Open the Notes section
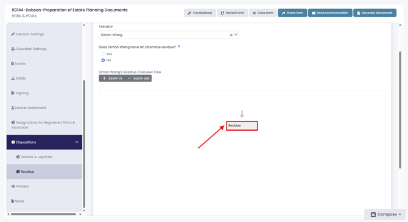Screen dimensions: 408x222 [44, 201]
